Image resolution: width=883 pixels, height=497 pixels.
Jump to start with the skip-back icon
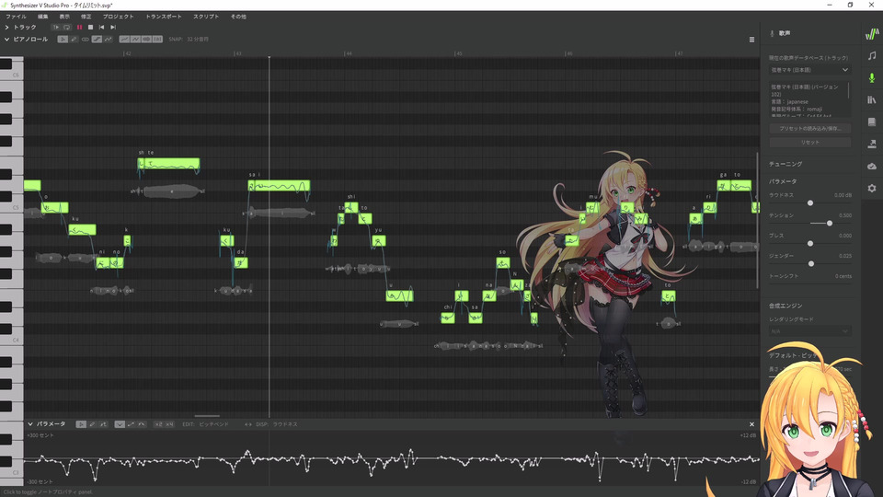(101, 27)
